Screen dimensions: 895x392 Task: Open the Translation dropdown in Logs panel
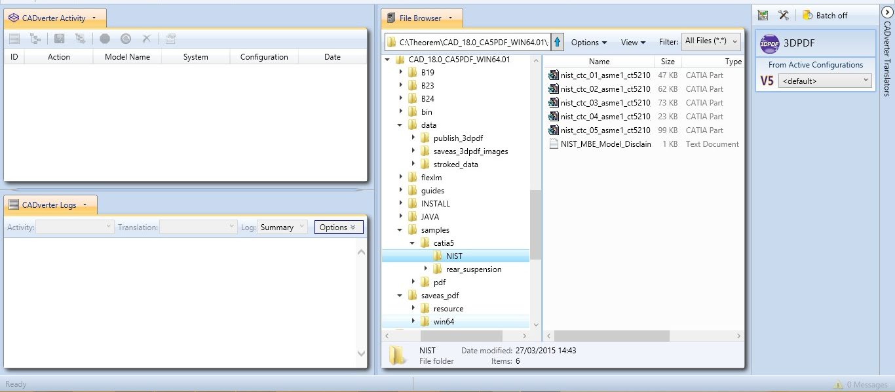[199, 227]
